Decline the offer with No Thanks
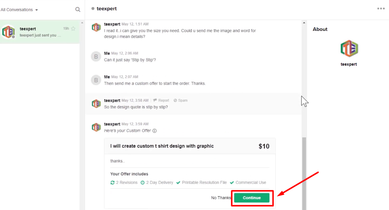 pyautogui.click(x=221, y=198)
